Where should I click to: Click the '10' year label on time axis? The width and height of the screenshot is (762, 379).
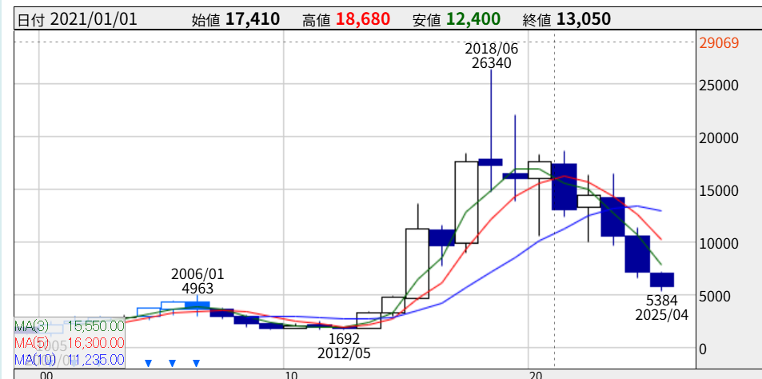pos(291,374)
